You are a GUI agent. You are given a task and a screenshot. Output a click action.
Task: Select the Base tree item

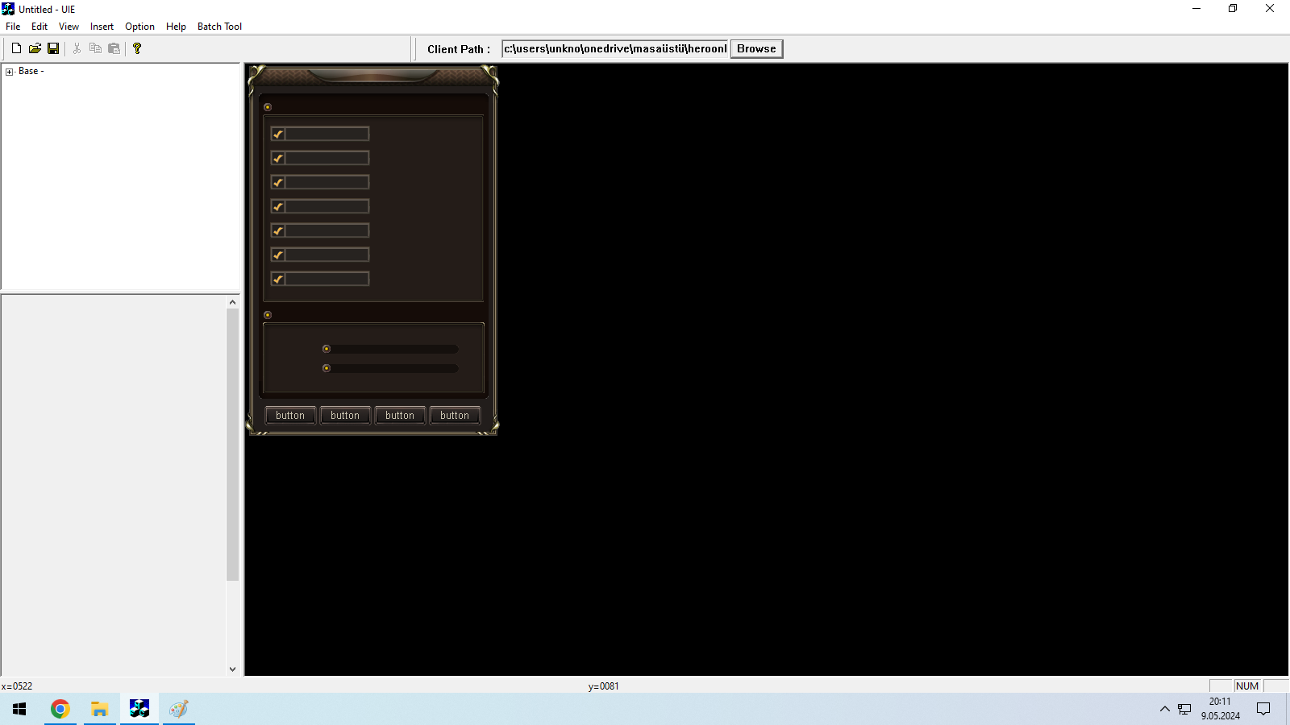pyautogui.click(x=31, y=72)
